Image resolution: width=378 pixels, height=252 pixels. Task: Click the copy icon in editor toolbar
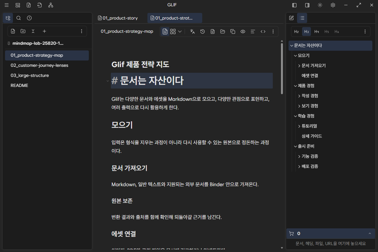click(x=233, y=31)
